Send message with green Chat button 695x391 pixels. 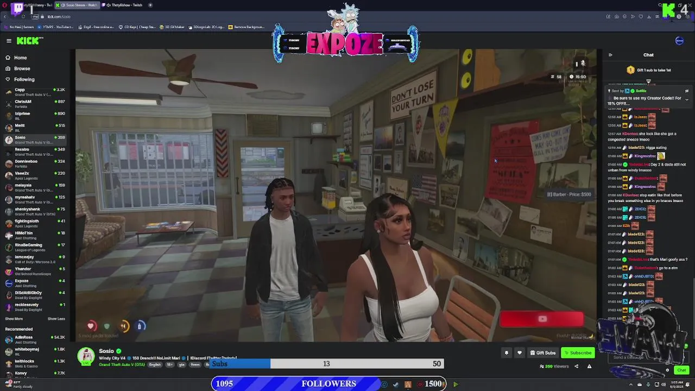point(681,370)
